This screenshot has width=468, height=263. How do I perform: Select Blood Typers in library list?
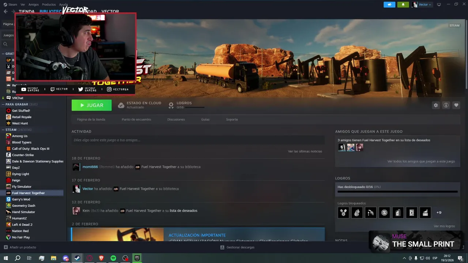click(x=22, y=142)
